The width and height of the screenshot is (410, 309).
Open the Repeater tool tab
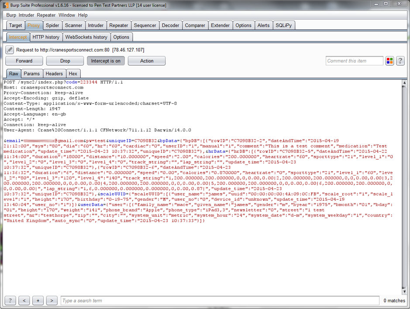(x=118, y=25)
